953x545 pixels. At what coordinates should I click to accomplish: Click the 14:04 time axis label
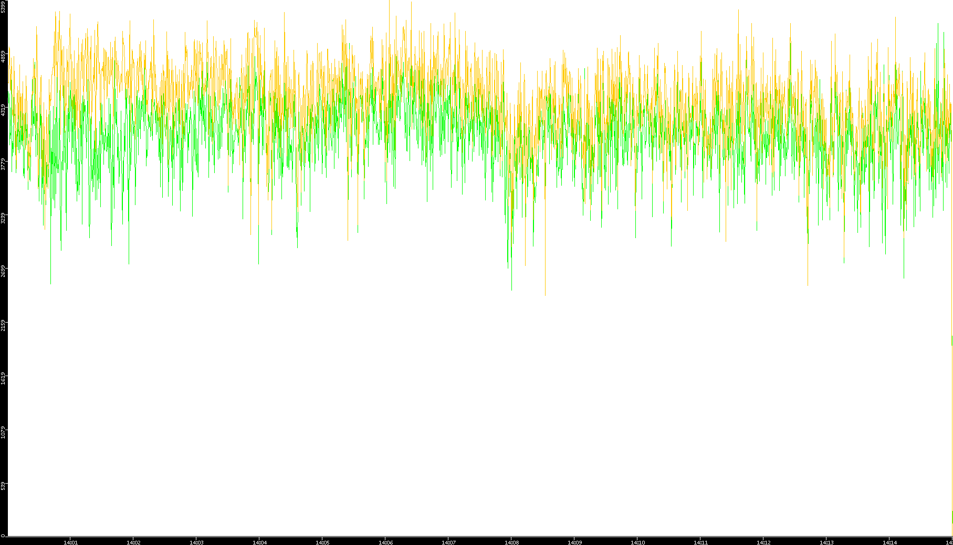pyautogui.click(x=260, y=542)
